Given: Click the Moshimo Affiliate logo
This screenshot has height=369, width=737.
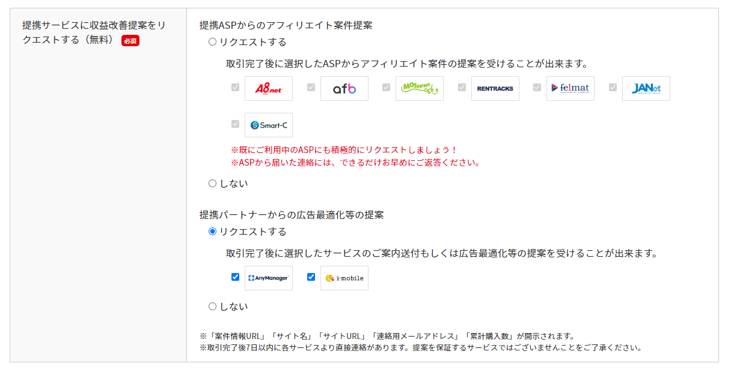Looking at the screenshot, I should click(420, 88).
